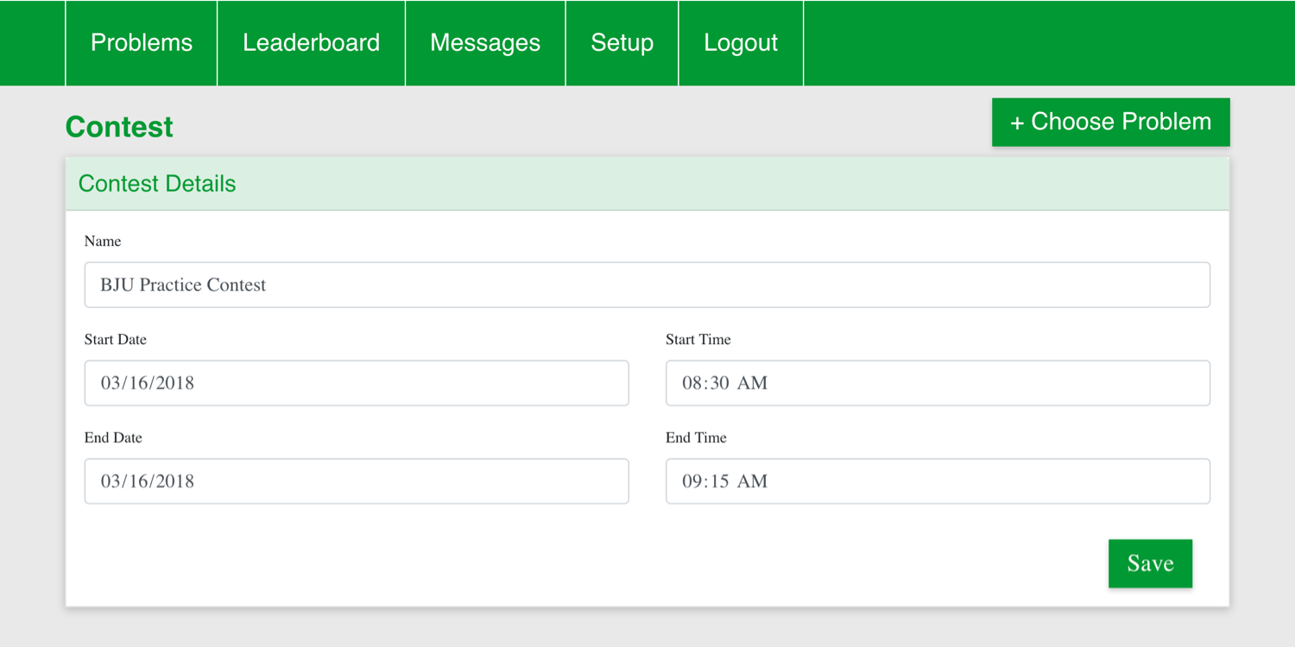
Task: Click the Name field label
Action: pos(103,242)
